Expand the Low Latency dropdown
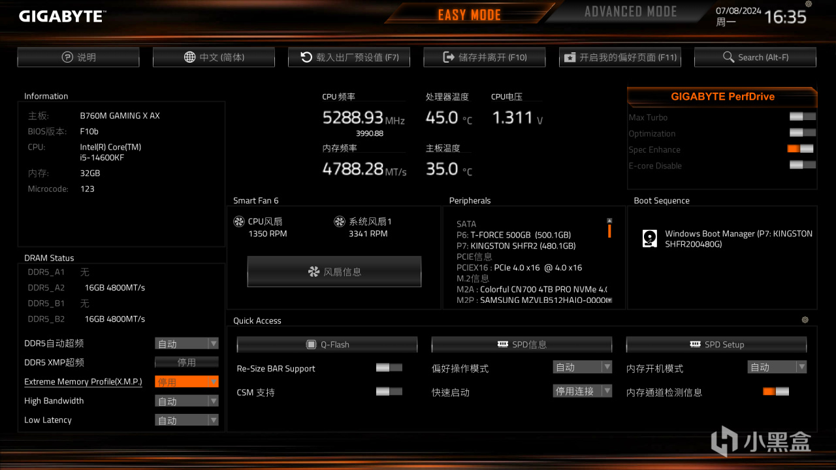The image size is (836, 470). click(187, 420)
